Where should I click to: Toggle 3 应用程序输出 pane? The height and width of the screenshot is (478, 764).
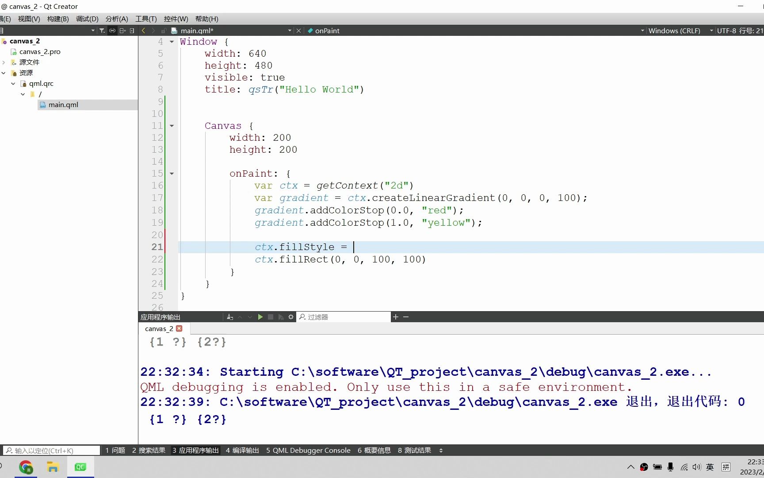click(x=195, y=451)
